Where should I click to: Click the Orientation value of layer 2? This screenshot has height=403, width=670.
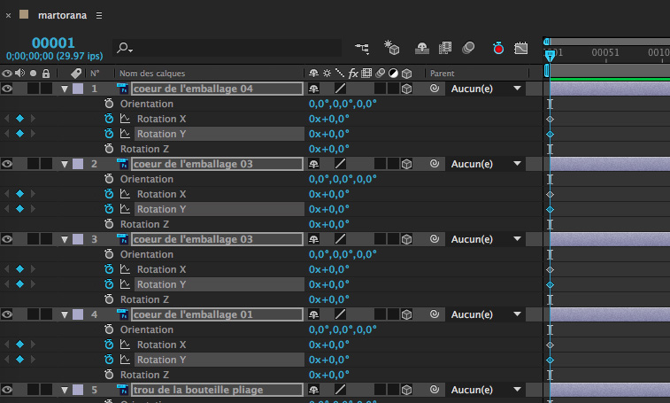point(343,180)
